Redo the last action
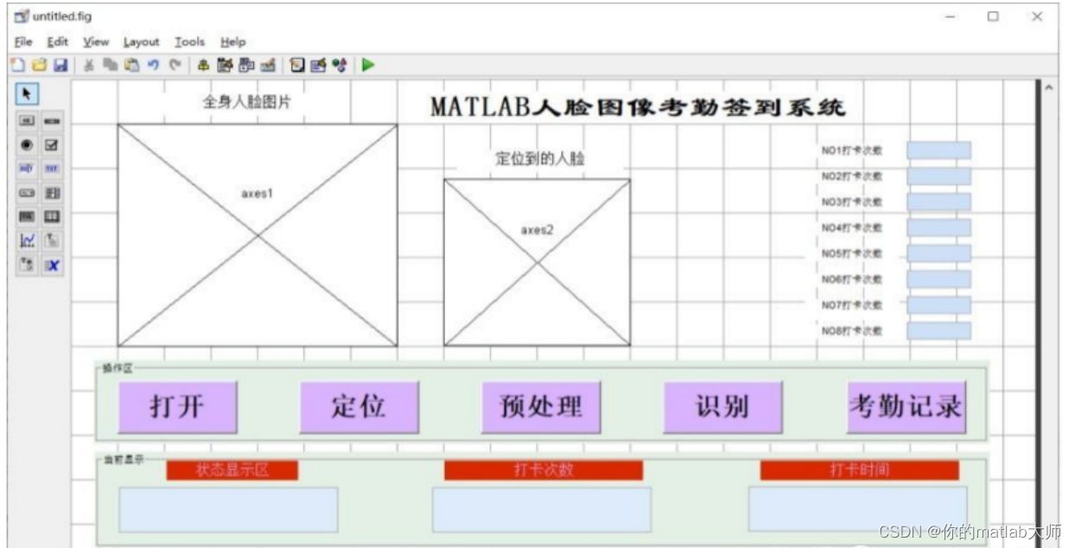1075x548 pixels. (x=175, y=65)
